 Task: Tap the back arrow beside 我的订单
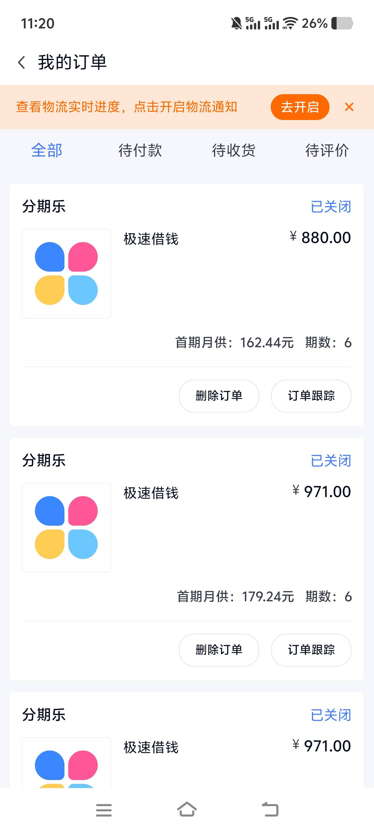coord(22,62)
